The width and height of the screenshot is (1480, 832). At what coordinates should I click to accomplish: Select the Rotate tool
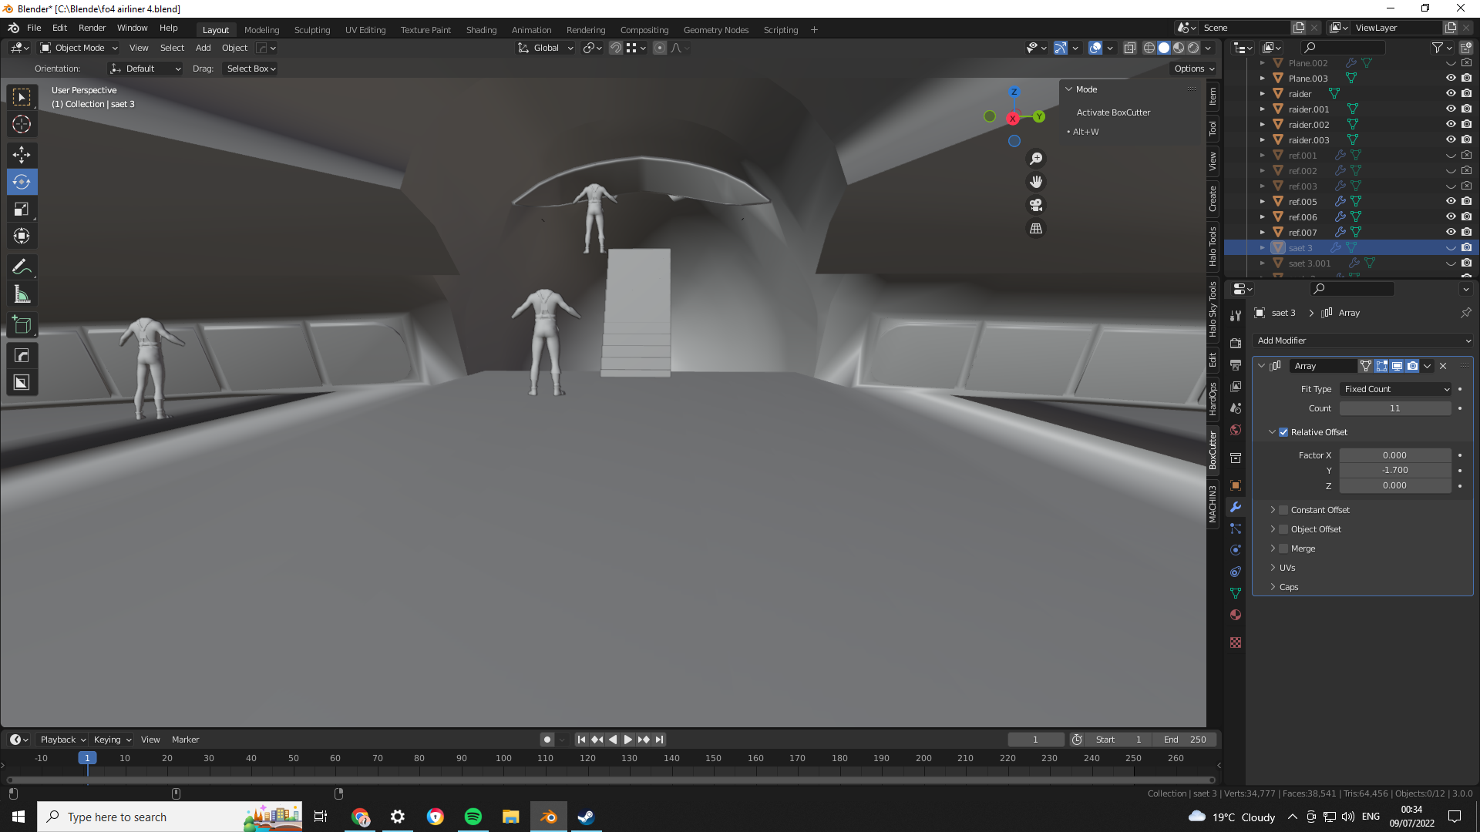tap(22, 182)
